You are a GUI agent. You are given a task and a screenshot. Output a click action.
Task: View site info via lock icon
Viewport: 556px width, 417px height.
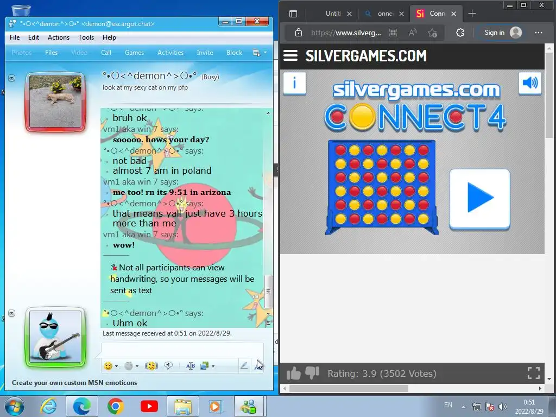pyautogui.click(x=299, y=33)
